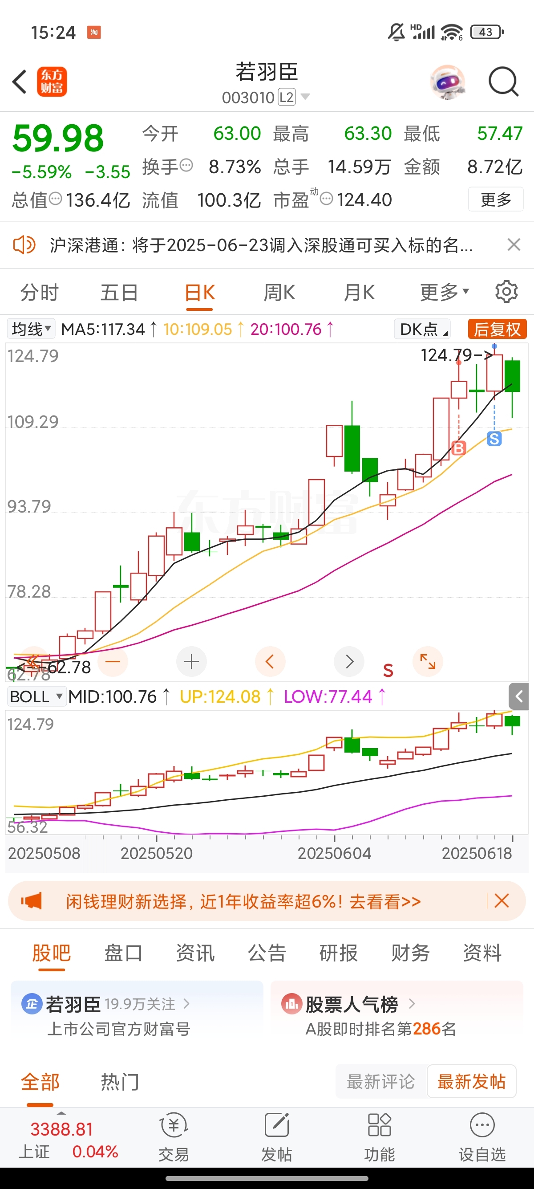This screenshot has width=534, height=1189.
Task: Select the 全部 posts tab
Action: click(x=40, y=1081)
